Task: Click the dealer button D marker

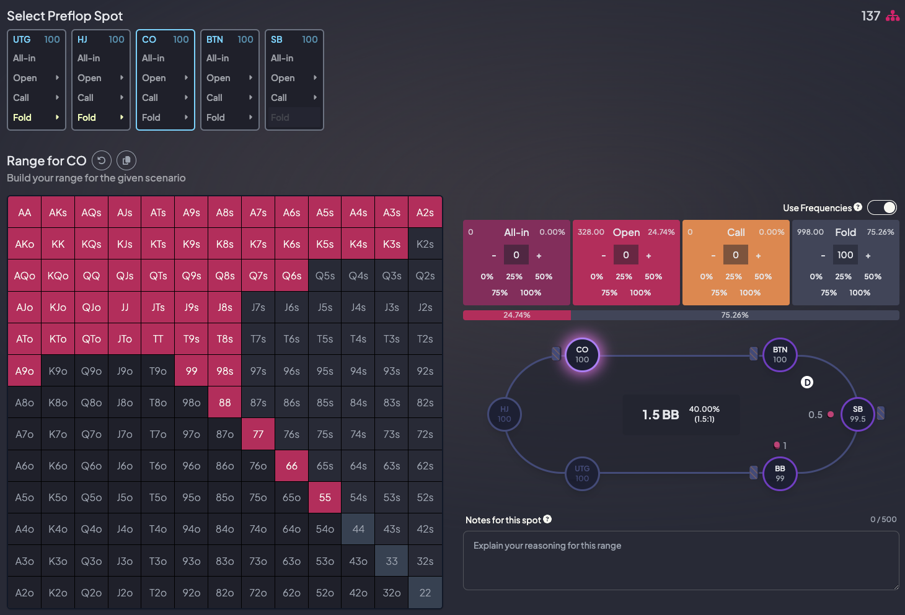Action: coord(807,382)
